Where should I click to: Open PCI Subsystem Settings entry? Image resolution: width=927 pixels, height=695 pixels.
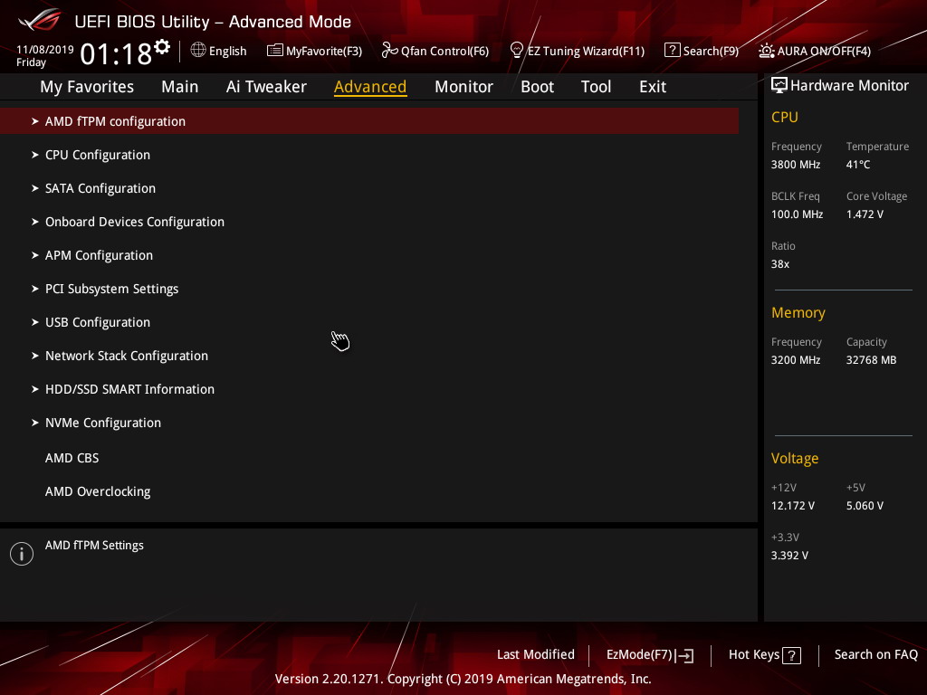(111, 289)
